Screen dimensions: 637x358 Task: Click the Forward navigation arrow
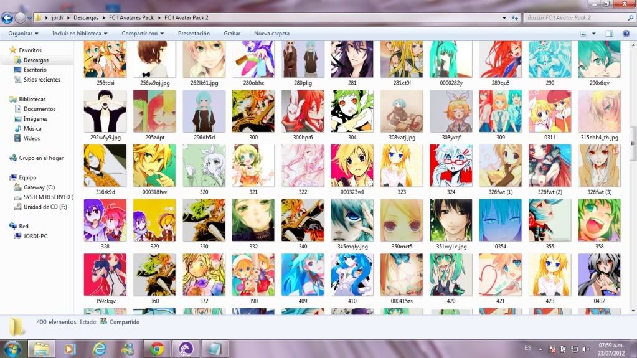19,17
